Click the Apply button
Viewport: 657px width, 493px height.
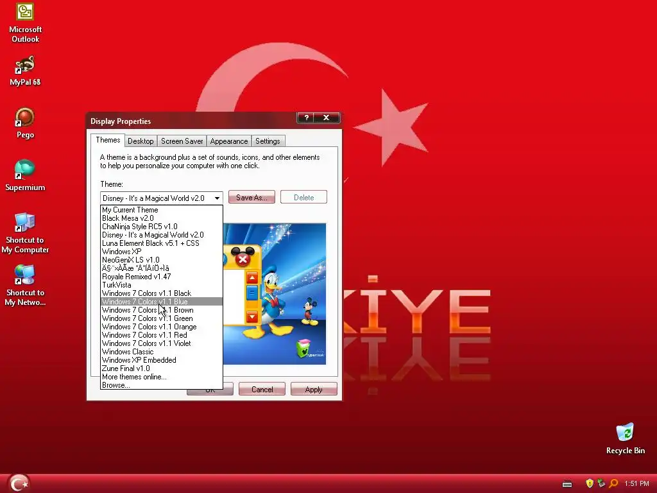click(x=314, y=390)
